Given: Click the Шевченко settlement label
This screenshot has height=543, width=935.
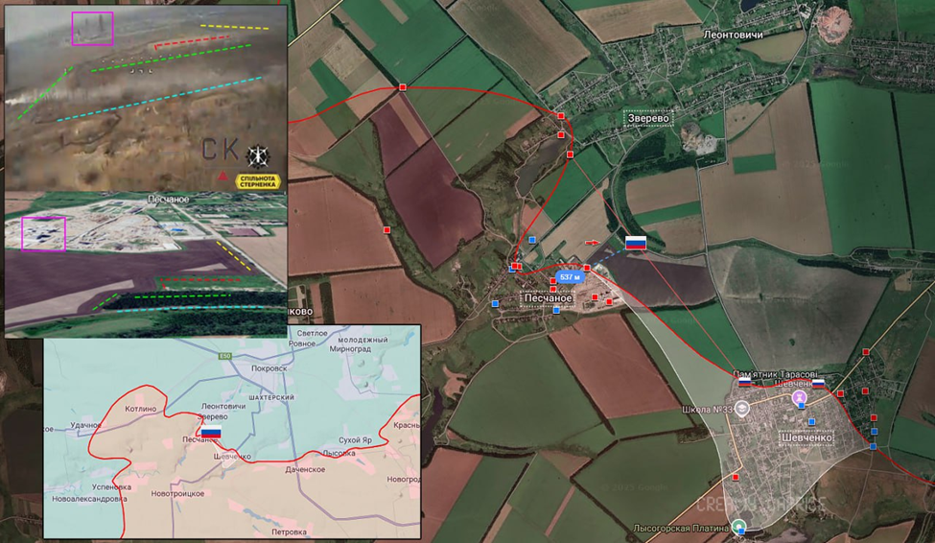Looking at the screenshot, I should [806, 437].
